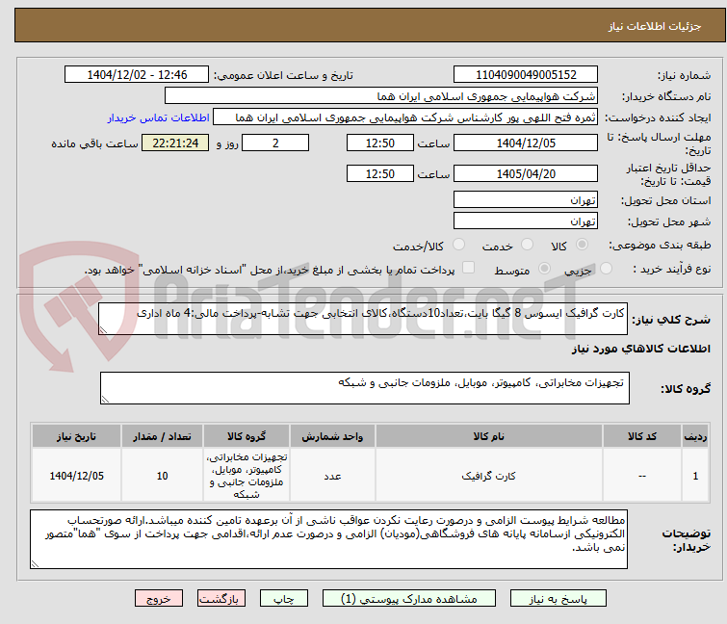This screenshot has height=624, width=727.
Task: Select the جزیی purchase type radio
Action: [606, 269]
